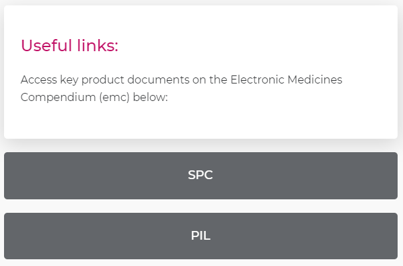Click the "PIL" label text
Viewport: 403px width, 266px height.
pyautogui.click(x=200, y=236)
